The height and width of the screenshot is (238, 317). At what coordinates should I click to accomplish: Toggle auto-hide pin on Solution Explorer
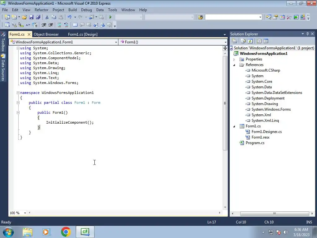pyautogui.click(x=307, y=34)
